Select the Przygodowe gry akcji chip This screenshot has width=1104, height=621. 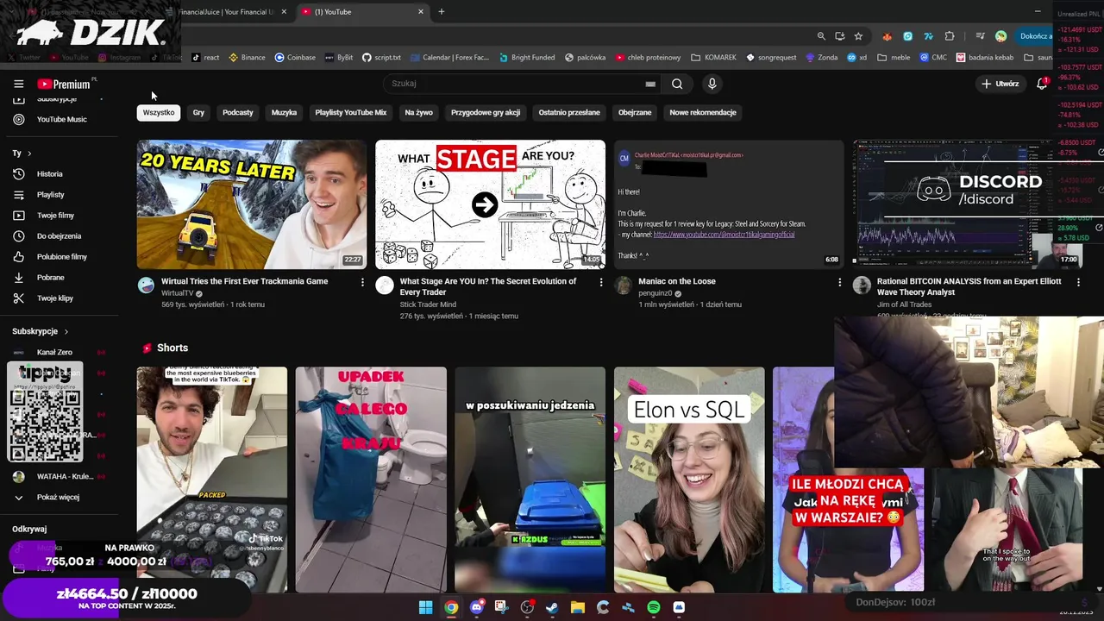click(x=486, y=112)
